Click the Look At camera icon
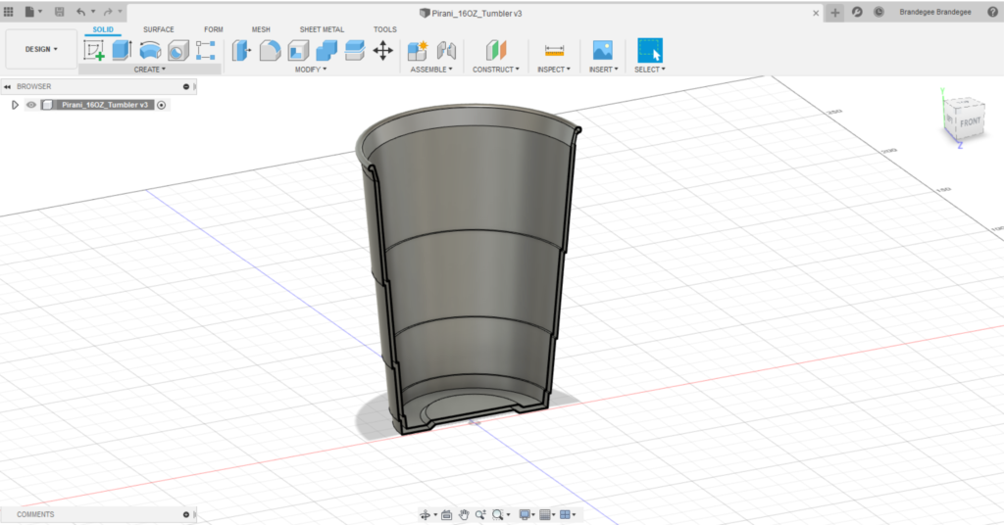Viewport: 1004px width, 525px height. (447, 515)
